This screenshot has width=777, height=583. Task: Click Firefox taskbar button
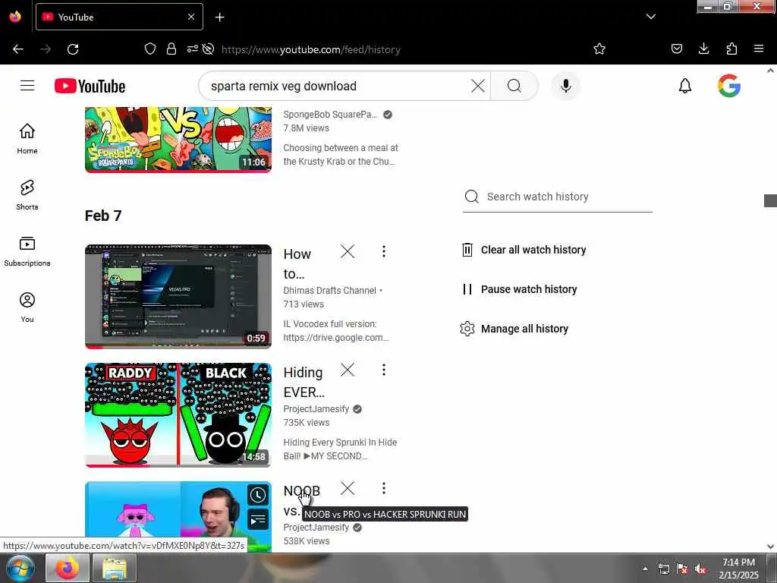[68, 568]
